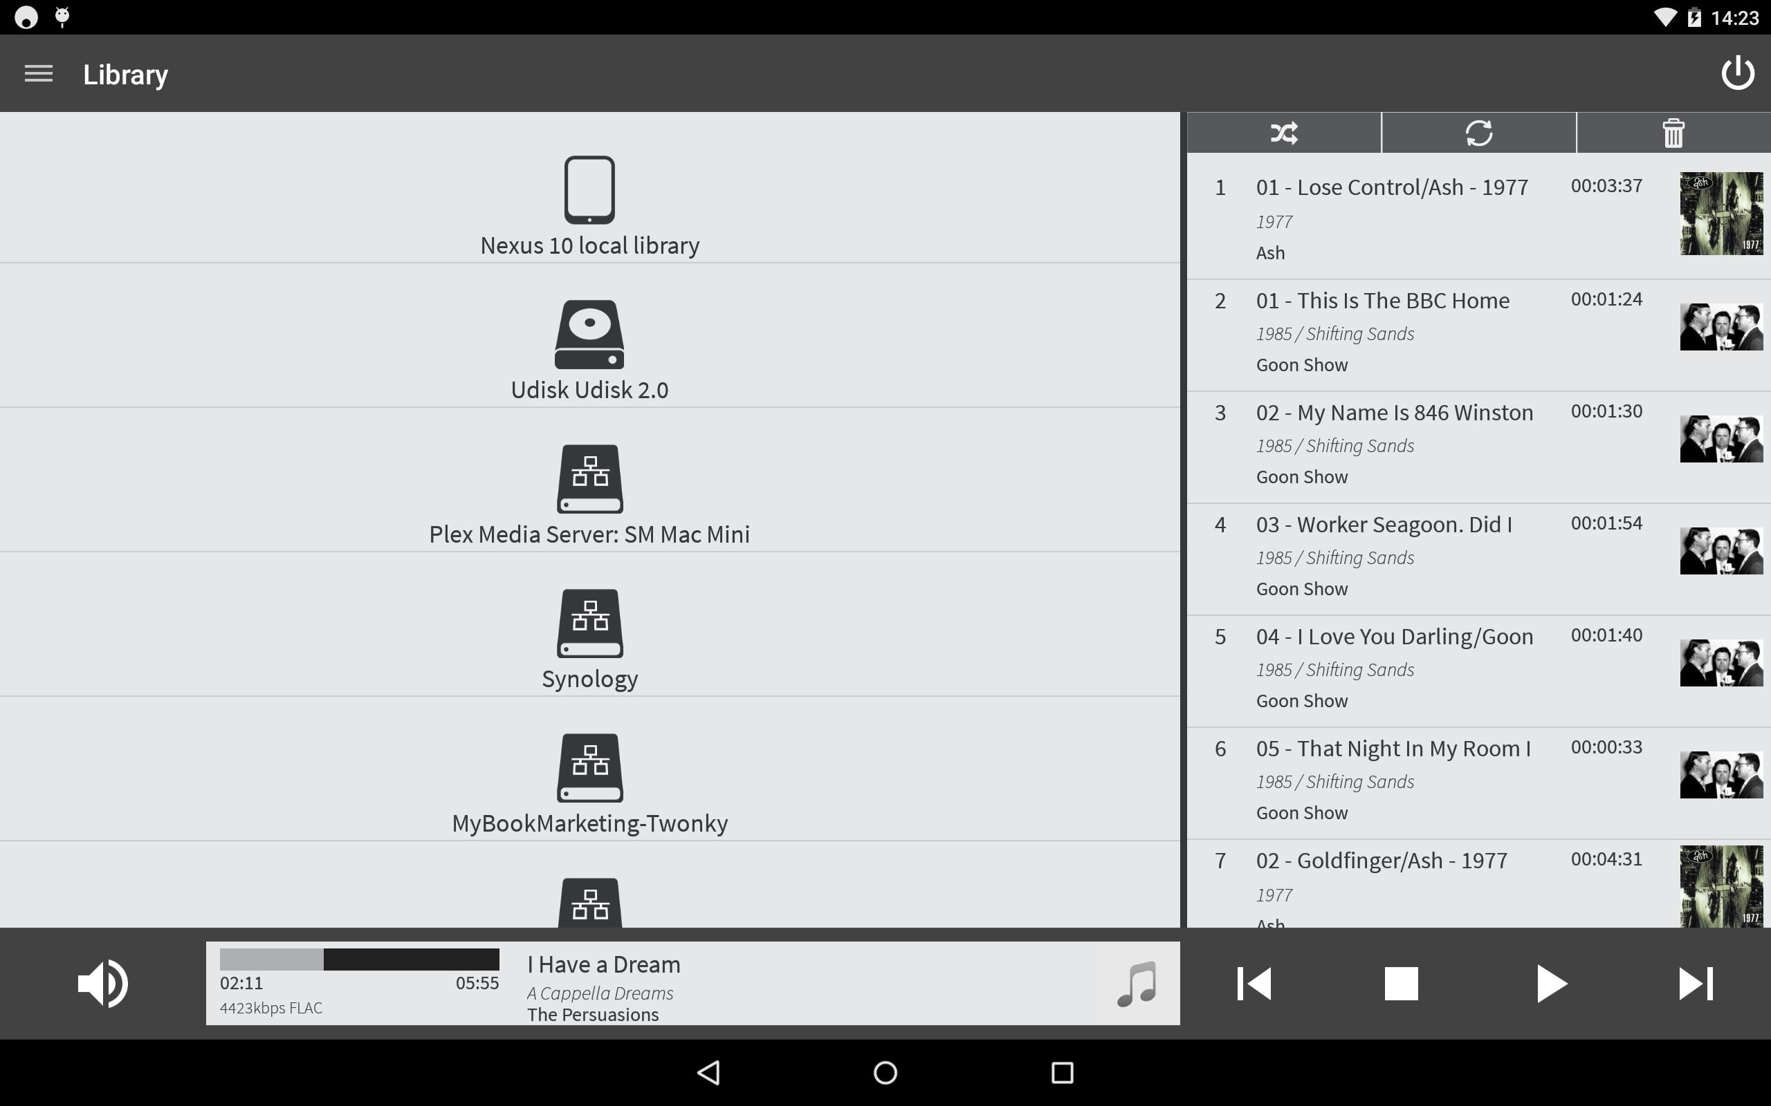This screenshot has width=1771, height=1106.
Task: Clear the queue with the trash icon
Action: click(x=1673, y=133)
